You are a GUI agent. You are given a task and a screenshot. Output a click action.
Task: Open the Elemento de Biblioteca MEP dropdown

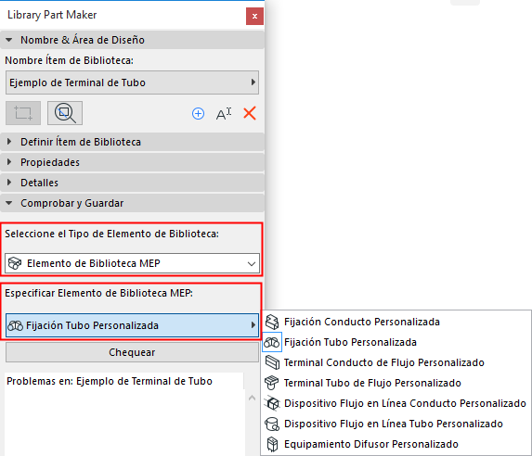coord(133,263)
